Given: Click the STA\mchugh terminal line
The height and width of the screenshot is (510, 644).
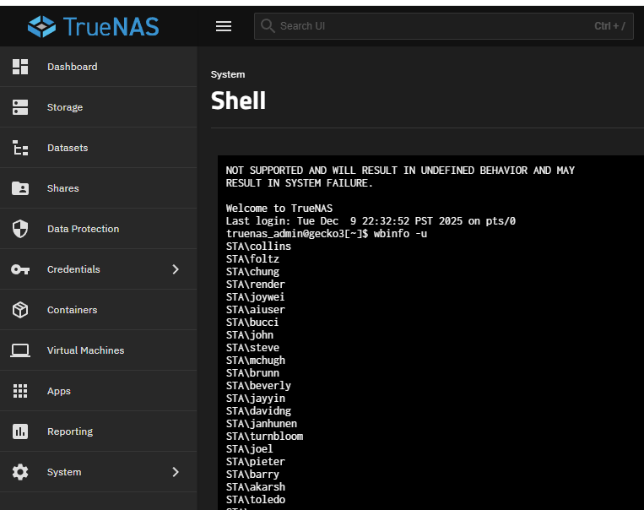Looking at the screenshot, I should tap(256, 361).
